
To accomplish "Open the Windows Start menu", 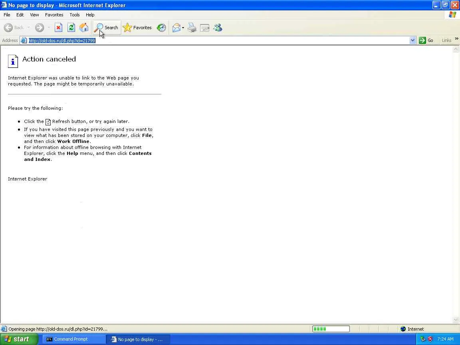I will 19,339.
